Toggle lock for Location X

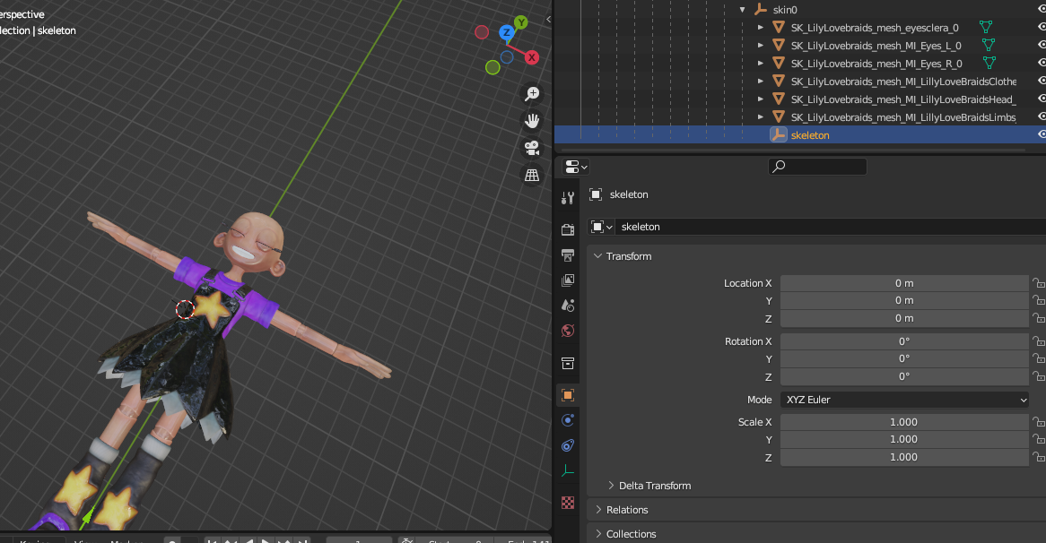1038,283
